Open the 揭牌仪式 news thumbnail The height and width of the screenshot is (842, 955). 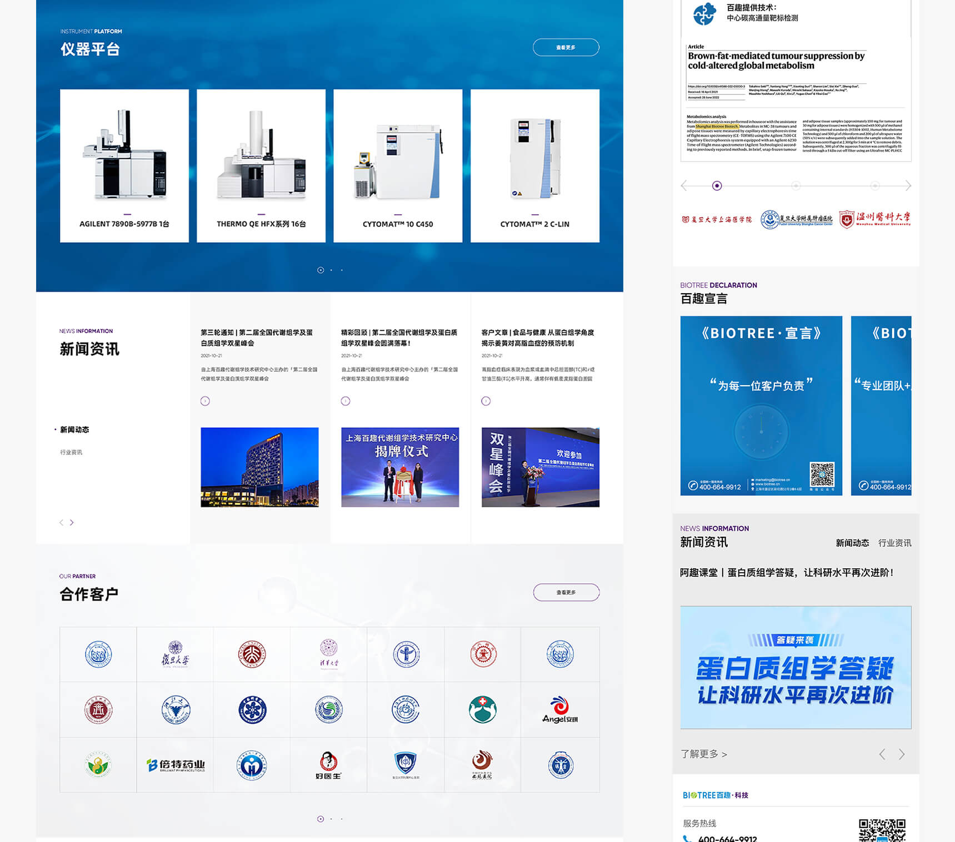click(x=400, y=467)
